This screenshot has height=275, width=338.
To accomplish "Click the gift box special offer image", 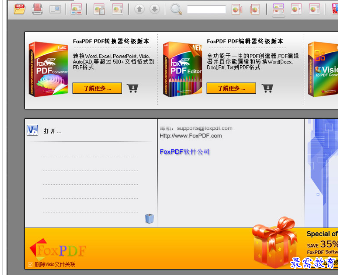I will click(x=275, y=242).
